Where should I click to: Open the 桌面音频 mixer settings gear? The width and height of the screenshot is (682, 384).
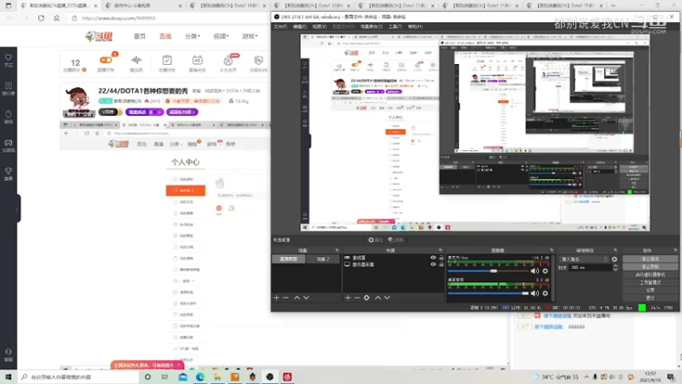[545, 294]
